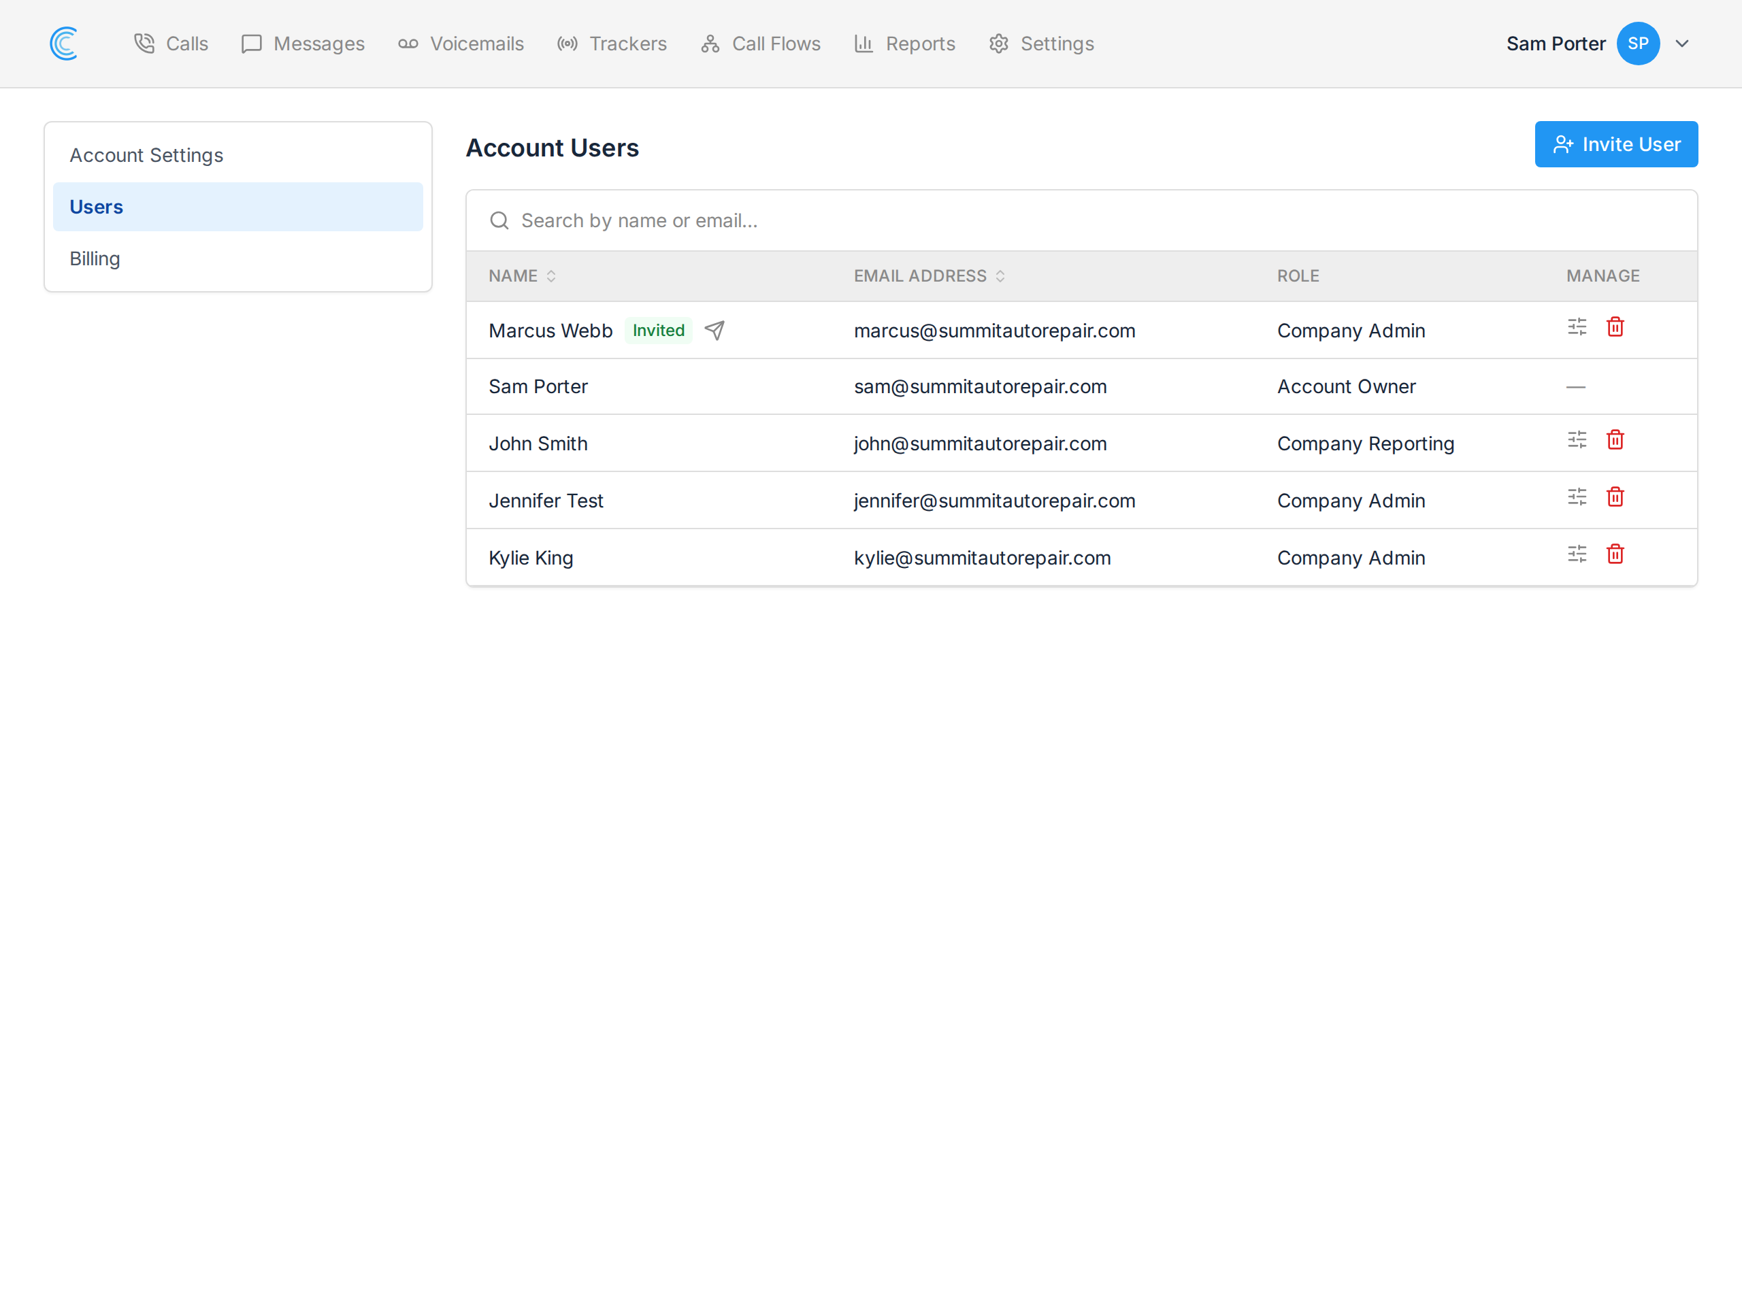Select the Jennifer Test name cell

pyautogui.click(x=546, y=501)
